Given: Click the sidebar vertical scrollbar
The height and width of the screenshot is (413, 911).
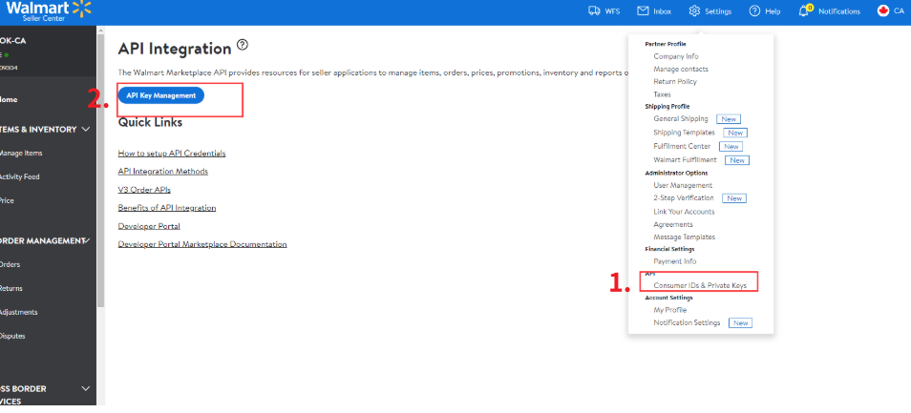Looking at the screenshot, I should coord(100,171).
